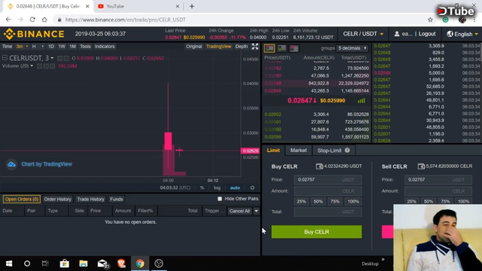This screenshot has width=482, height=271.
Task: Click the TradingView chart logo icon
Action: point(12,164)
